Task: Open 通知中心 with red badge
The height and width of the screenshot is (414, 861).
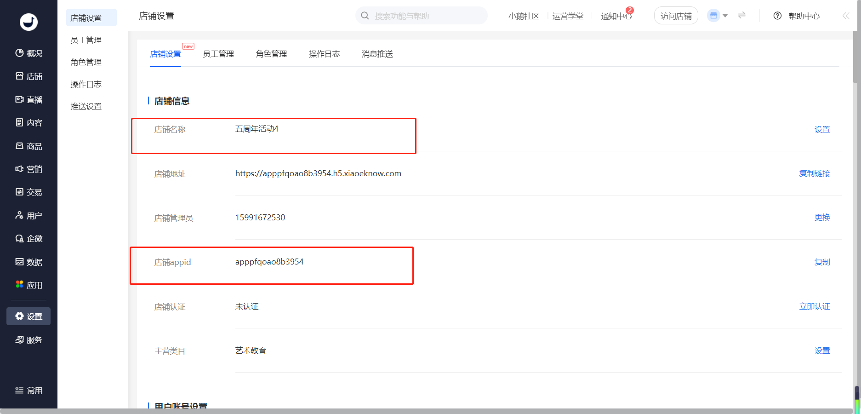Action: click(x=616, y=16)
